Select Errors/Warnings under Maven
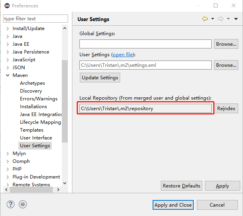 39,99
